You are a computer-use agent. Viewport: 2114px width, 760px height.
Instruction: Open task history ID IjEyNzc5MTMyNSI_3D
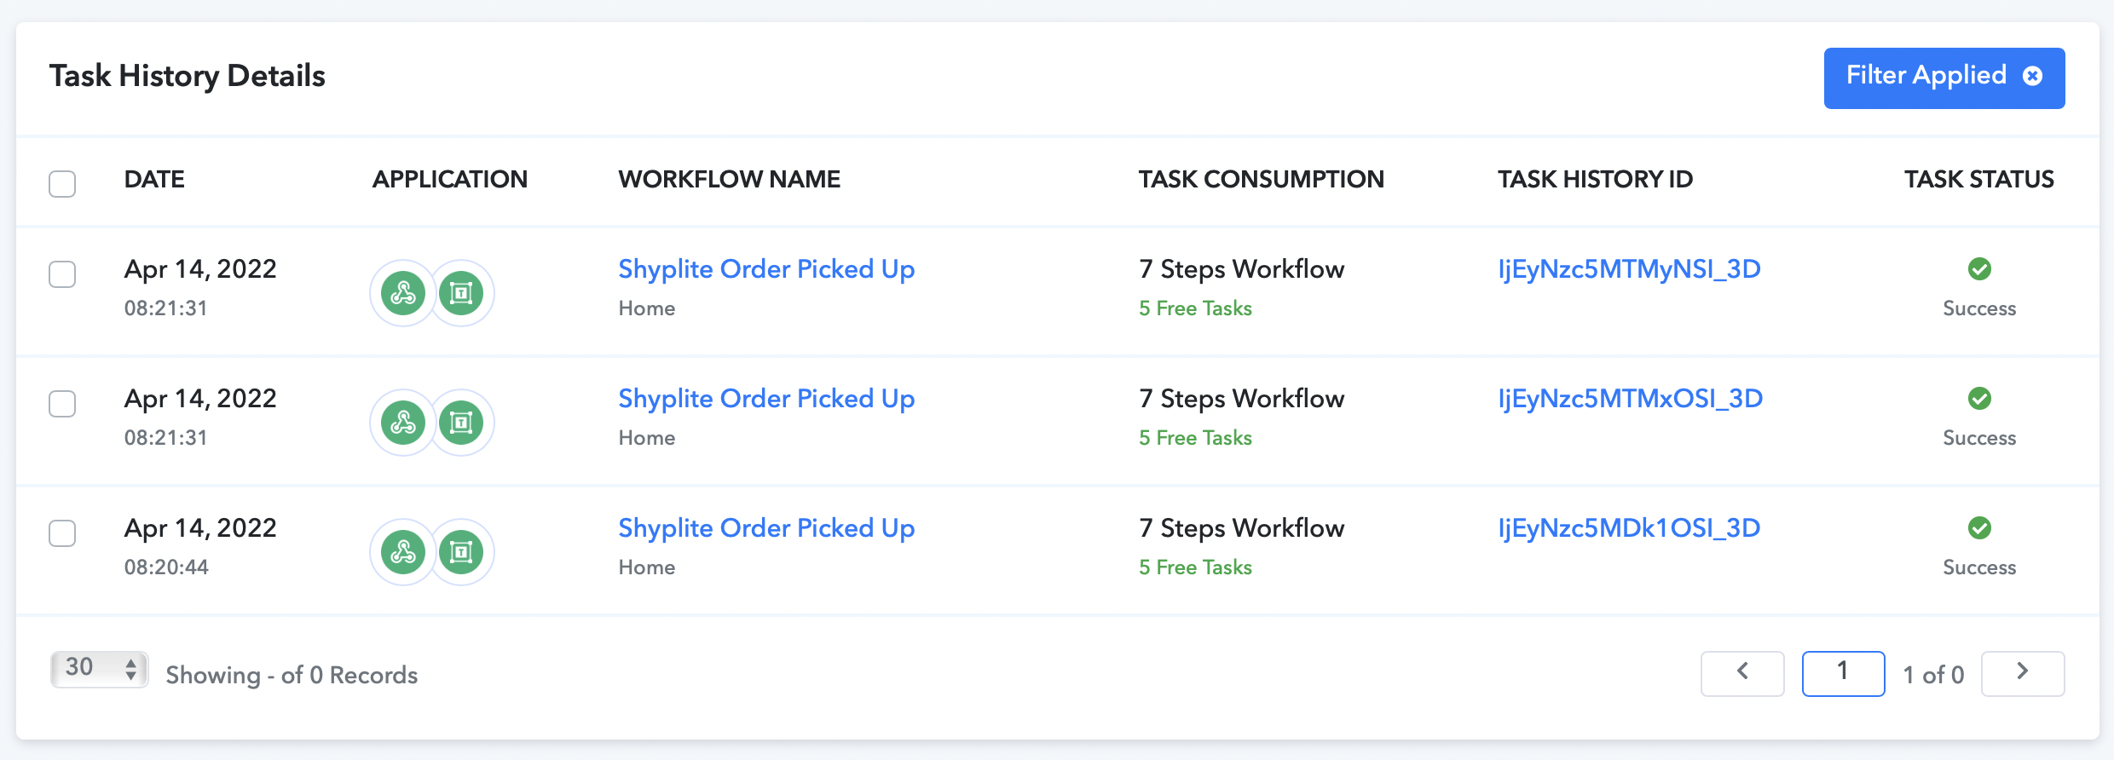pyautogui.click(x=1629, y=269)
